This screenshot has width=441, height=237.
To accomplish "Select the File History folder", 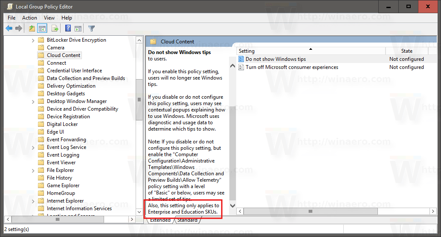I will click(x=59, y=177).
